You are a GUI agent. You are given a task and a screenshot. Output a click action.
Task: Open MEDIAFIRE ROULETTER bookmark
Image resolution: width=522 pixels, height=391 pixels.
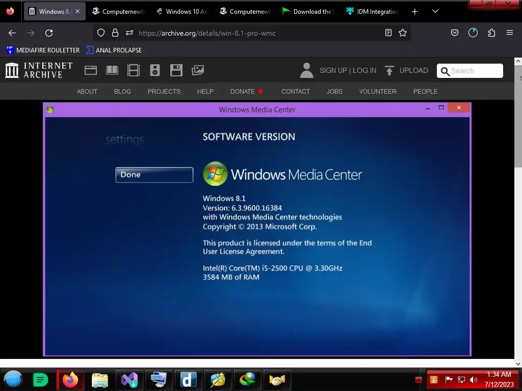click(x=43, y=50)
